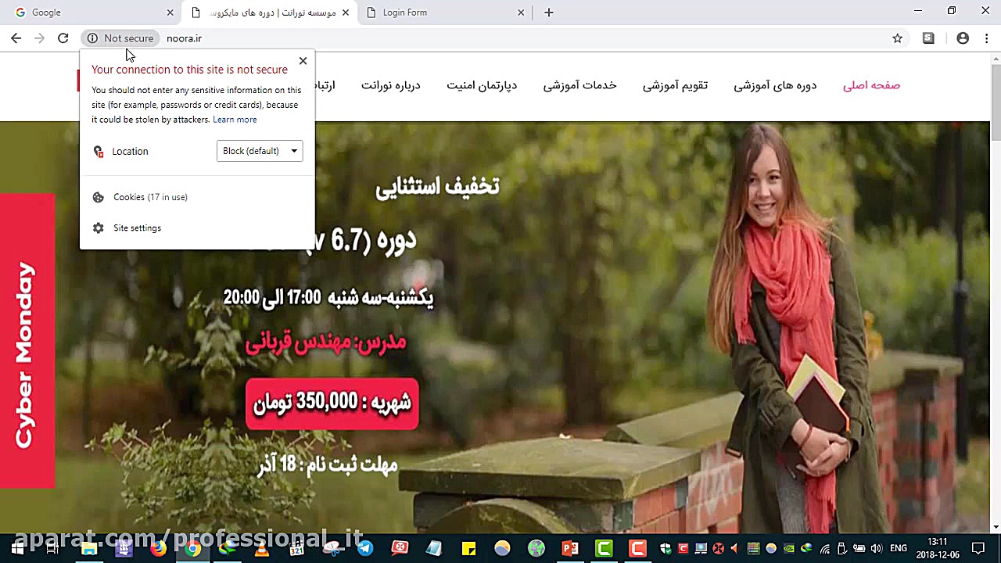Open the Location permission dropdown
The width and height of the screenshot is (1001, 563).
pyautogui.click(x=259, y=151)
